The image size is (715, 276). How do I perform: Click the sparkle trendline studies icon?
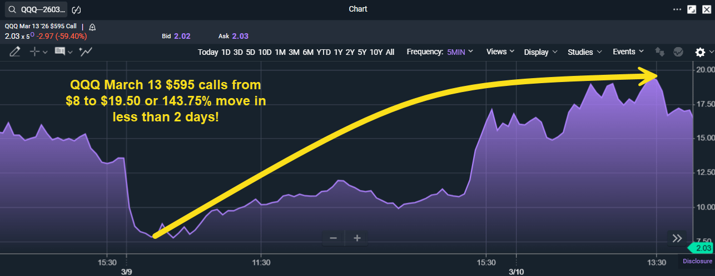(x=86, y=52)
